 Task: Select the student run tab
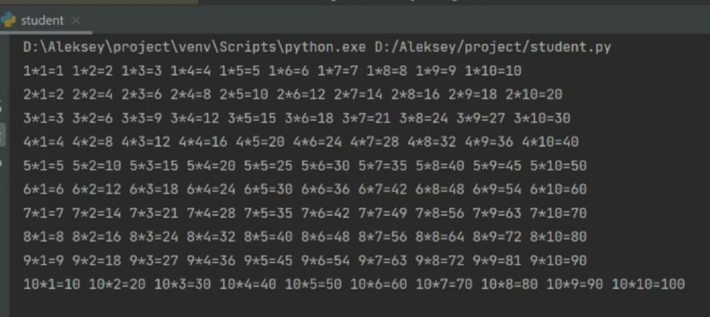(x=41, y=20)
